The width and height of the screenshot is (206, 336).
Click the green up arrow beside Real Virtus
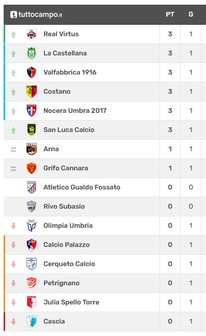click(x=13, y=34)
